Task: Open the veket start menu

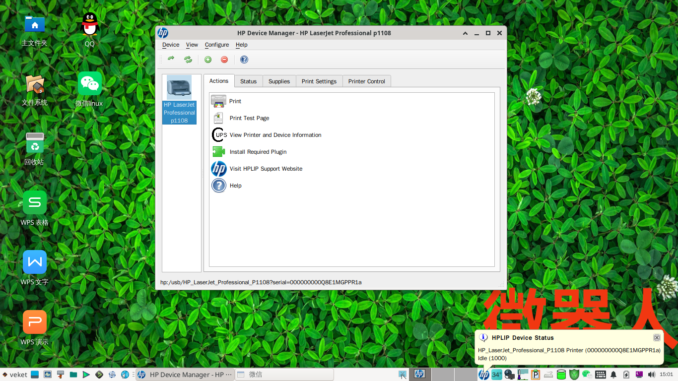Action: tap(14, 375)
